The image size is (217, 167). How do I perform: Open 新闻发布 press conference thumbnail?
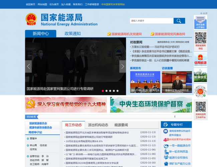[x=145, y=82]
